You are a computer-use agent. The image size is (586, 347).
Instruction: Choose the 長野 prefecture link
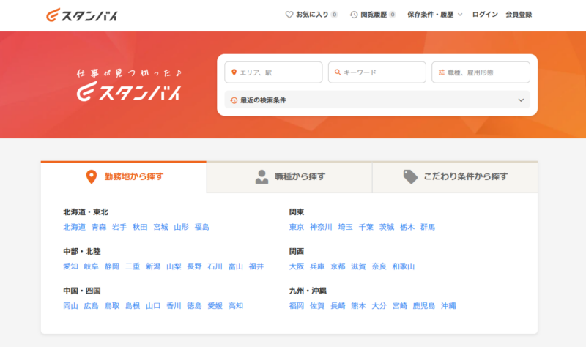click(194, 266)
